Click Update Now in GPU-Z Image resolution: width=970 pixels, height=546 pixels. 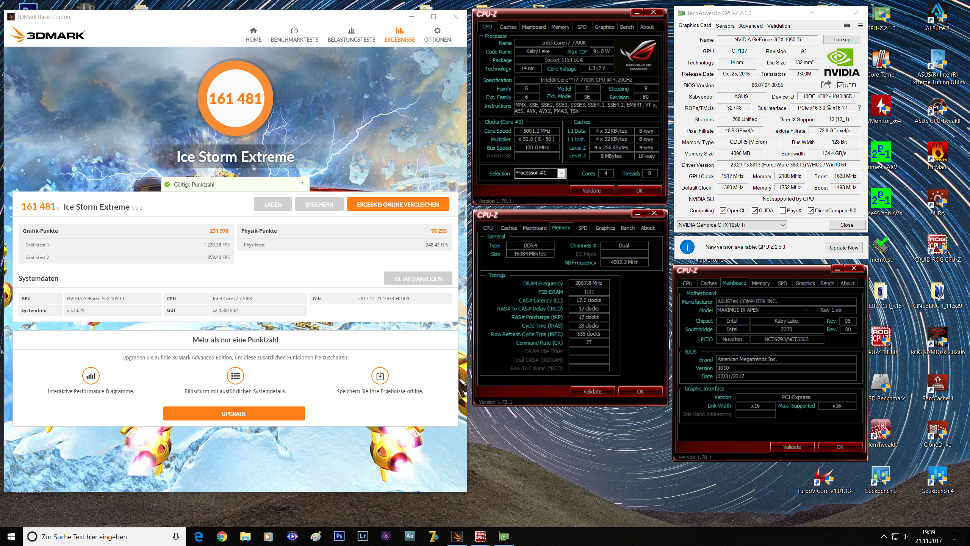tap(844, 248)
